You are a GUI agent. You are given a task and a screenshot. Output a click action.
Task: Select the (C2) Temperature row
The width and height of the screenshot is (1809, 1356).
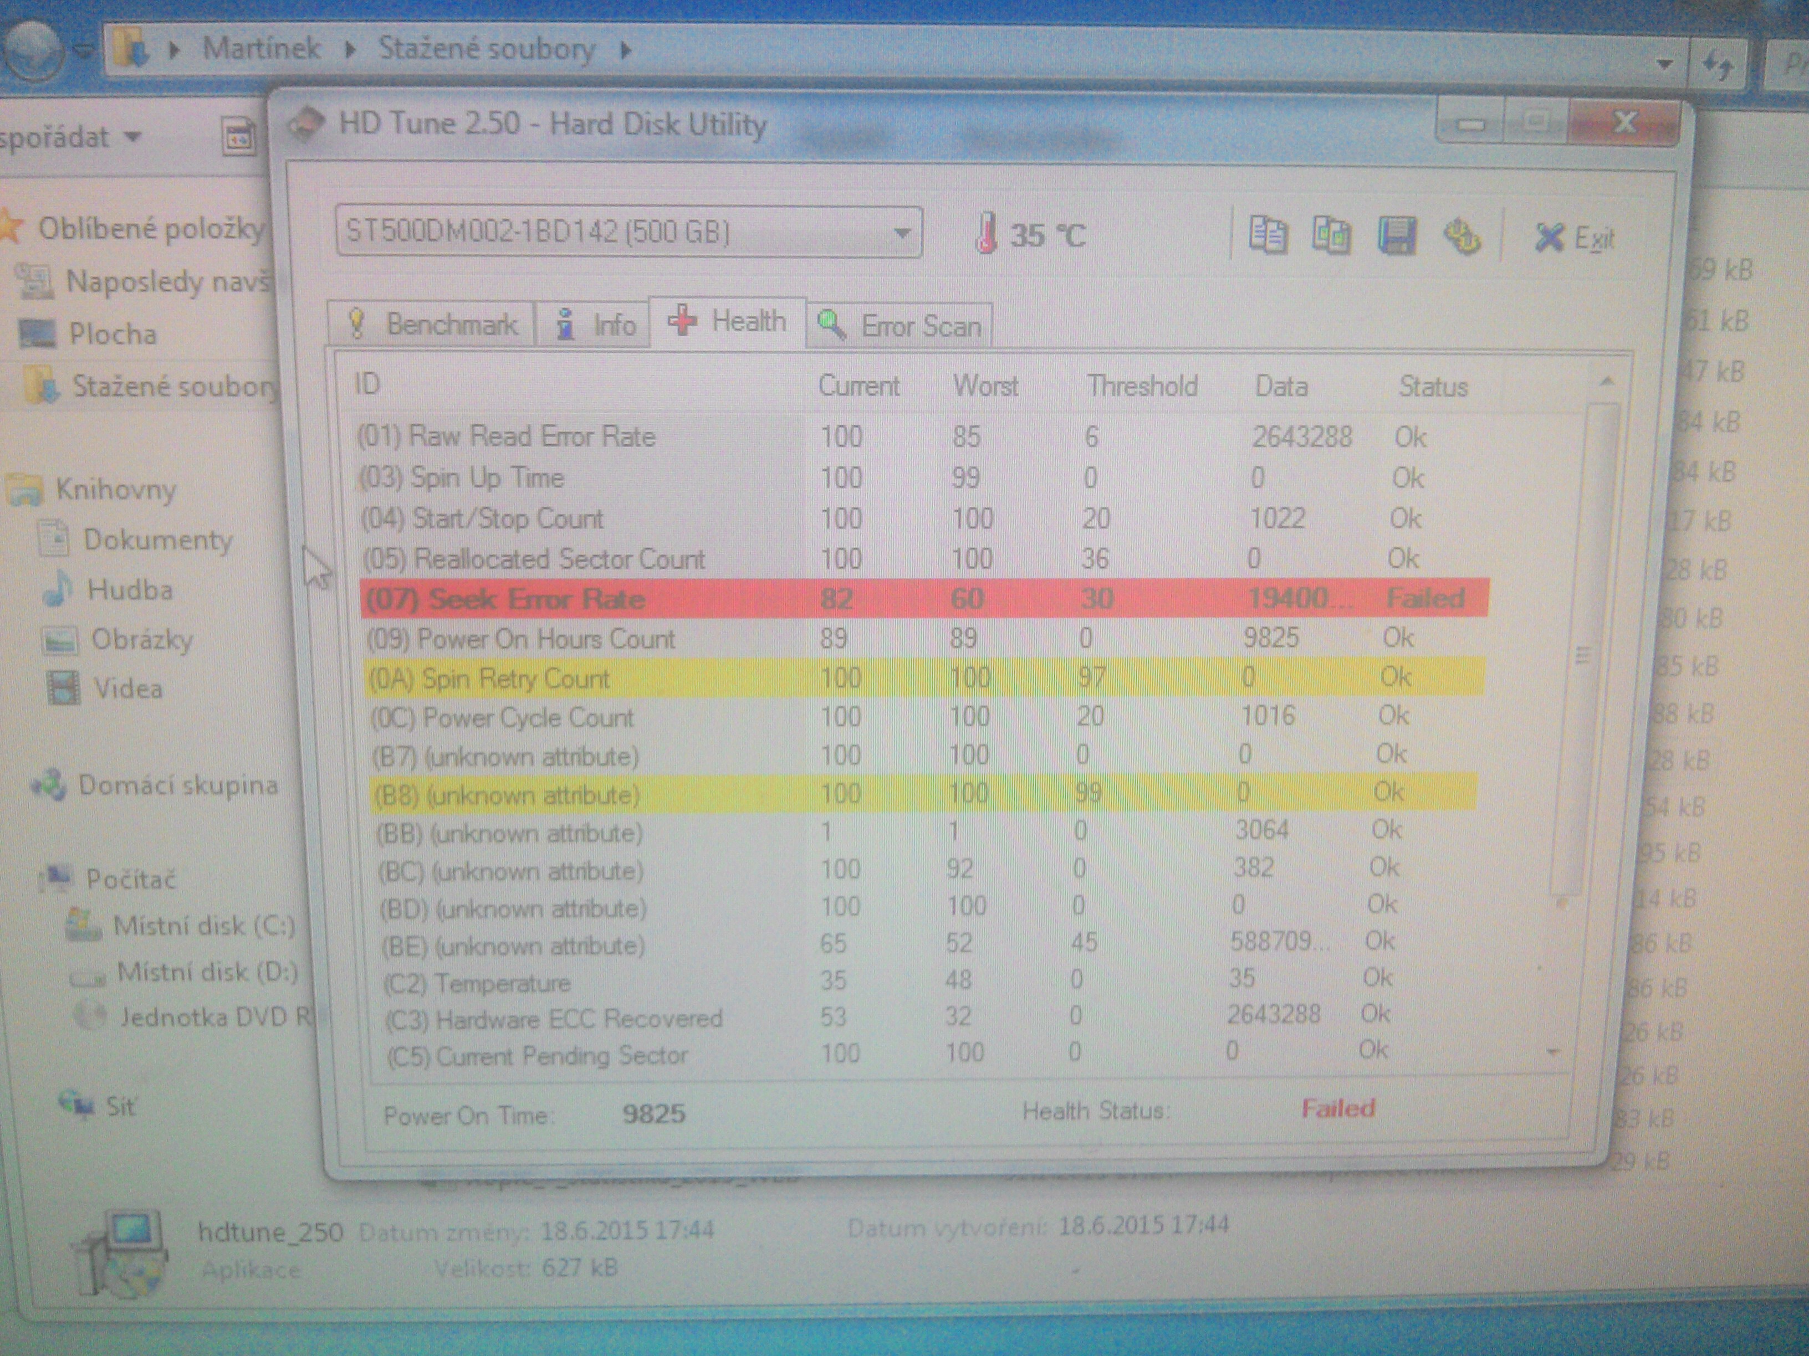(924, 981)
